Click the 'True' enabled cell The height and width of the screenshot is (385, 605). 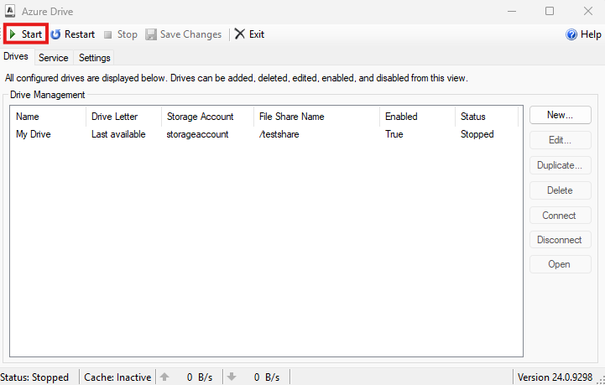point(394,134)
